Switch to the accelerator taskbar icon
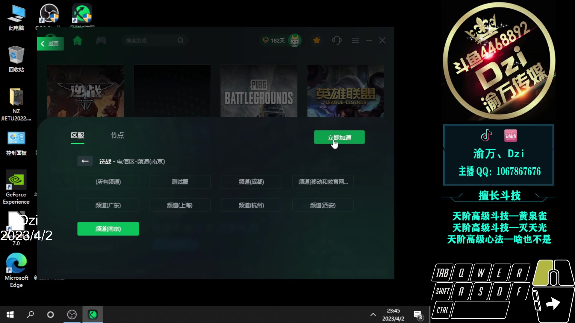 point(93,315)
